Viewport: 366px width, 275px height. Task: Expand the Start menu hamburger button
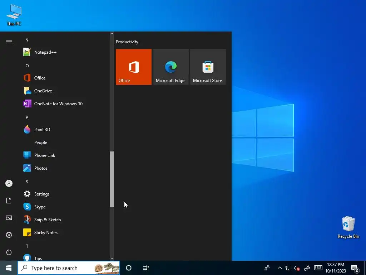tap(9, 42)
